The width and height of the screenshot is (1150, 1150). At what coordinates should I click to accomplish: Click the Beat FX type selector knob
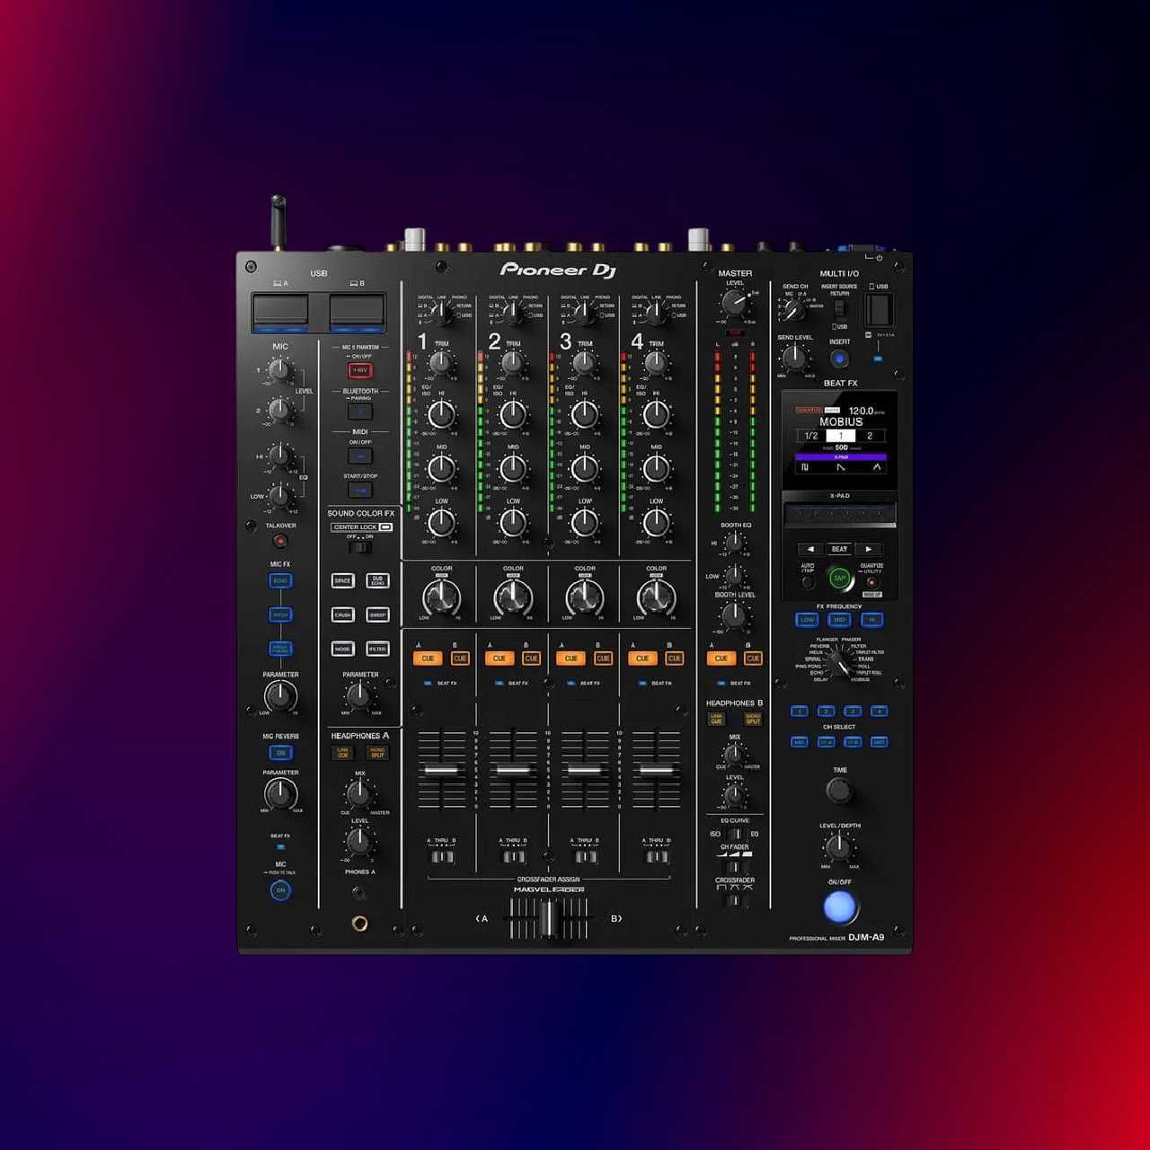[x=839, y=661]
